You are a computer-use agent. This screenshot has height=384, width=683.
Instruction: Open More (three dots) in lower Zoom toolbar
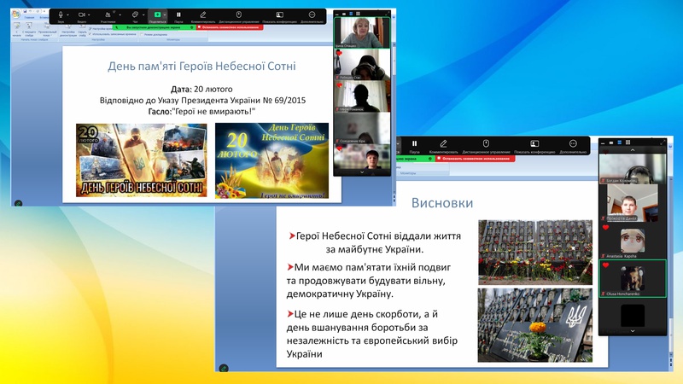(x=573, y=146)
